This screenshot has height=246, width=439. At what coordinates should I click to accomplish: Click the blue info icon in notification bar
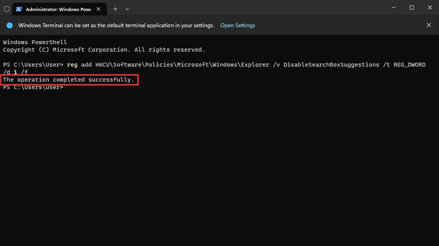click(x=9, y=26)
